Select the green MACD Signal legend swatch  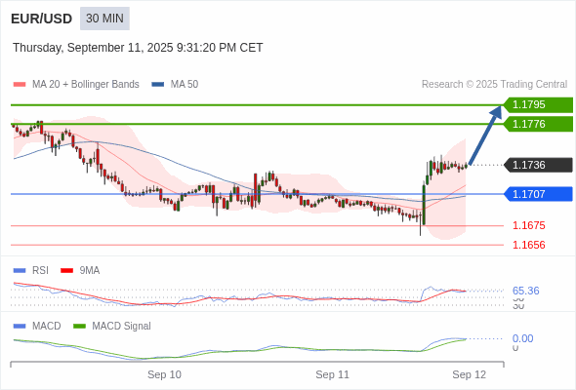[x=79, y=327]
